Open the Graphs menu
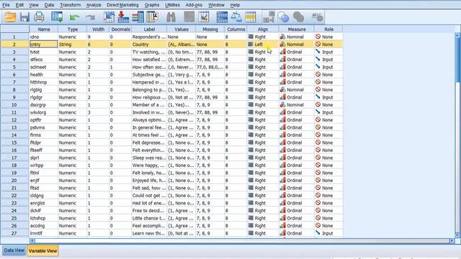 pyautogui.click(x=152, y=5)
